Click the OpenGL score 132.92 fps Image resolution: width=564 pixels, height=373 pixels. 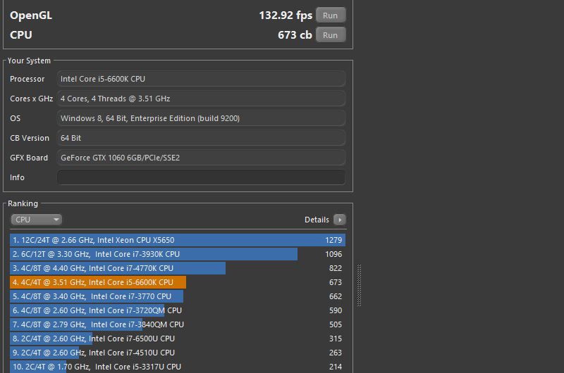286,15
